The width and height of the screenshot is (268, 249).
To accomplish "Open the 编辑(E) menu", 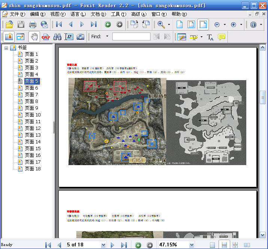I will [x=37, y=14].
